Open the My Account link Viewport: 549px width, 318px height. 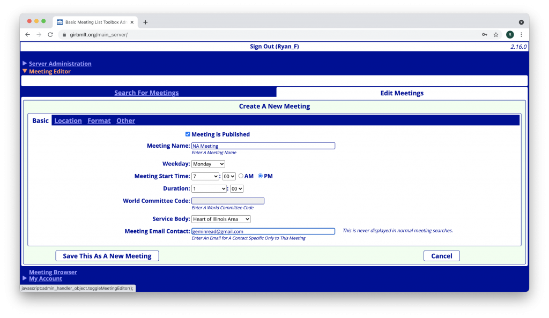(46, 278)
